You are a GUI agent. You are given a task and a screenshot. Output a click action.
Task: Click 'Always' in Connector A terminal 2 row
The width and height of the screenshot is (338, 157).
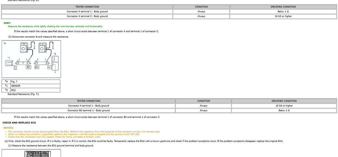(201, 16)
